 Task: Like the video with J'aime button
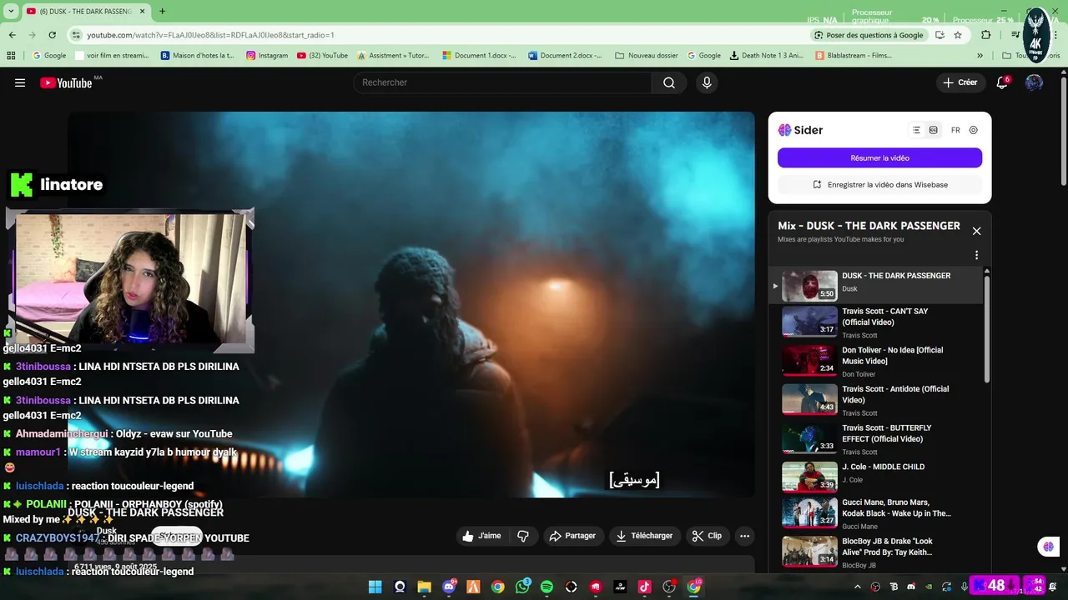[x=482, y=536]
